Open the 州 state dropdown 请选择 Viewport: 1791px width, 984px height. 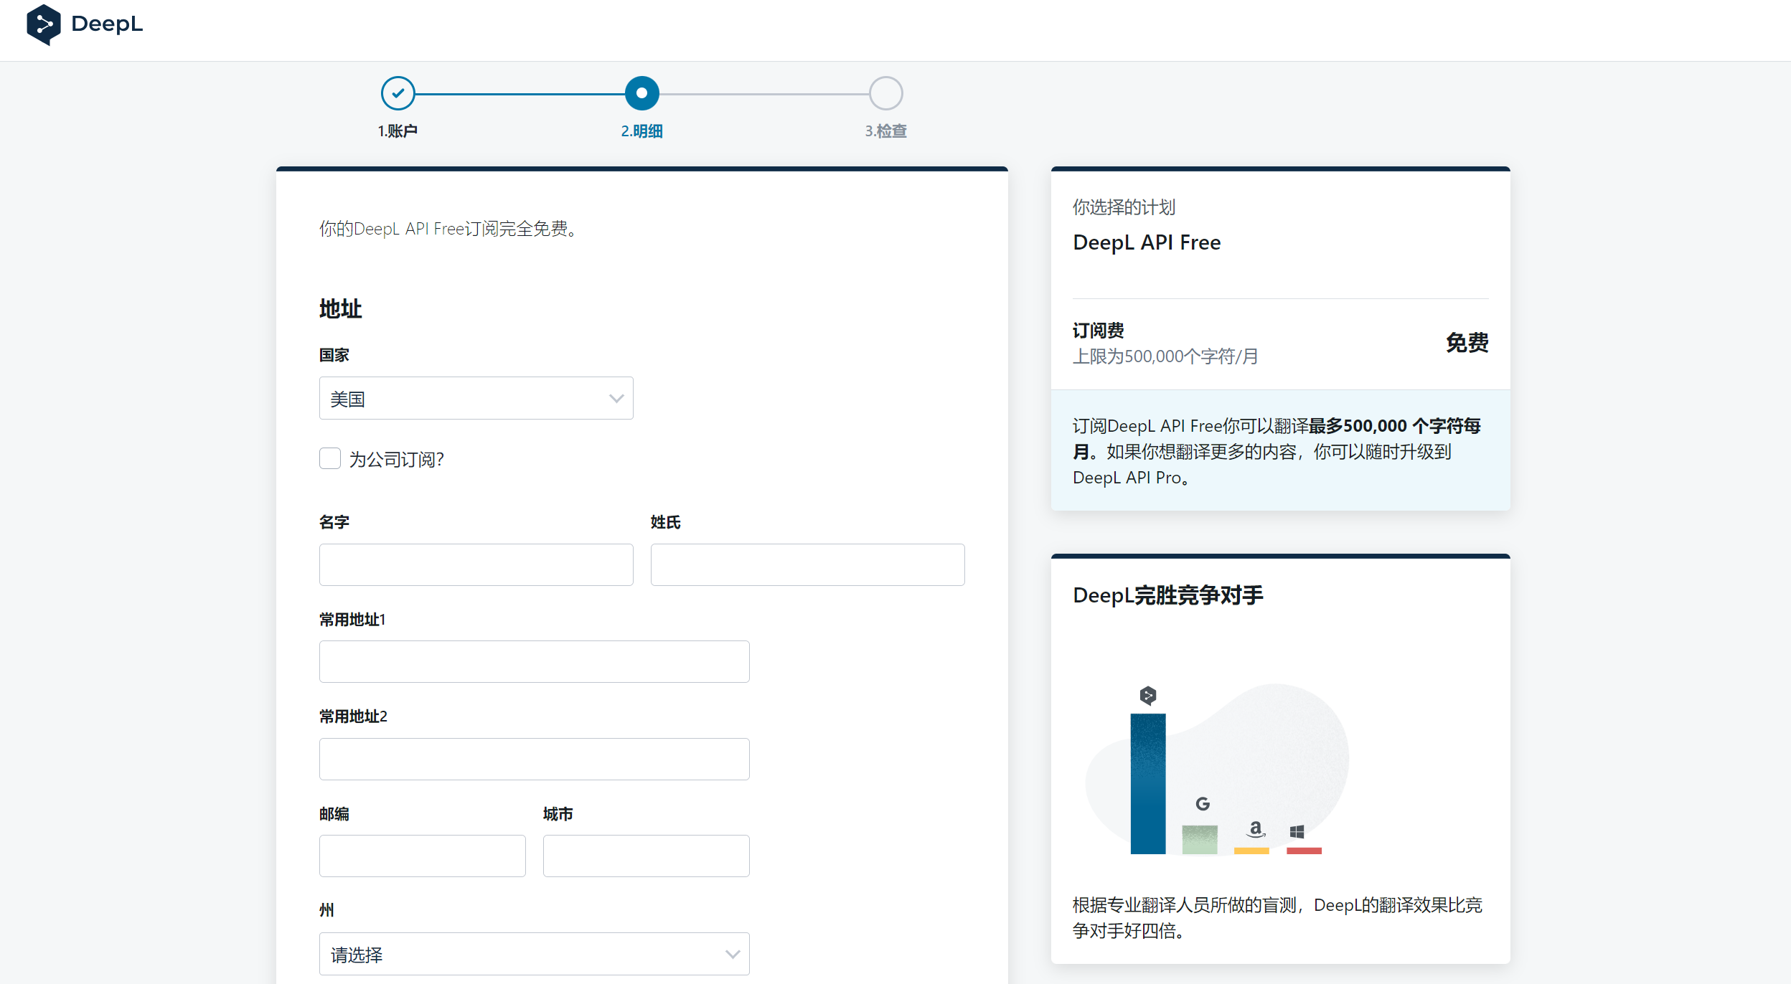pyautogui.click(x=535, y=954)
